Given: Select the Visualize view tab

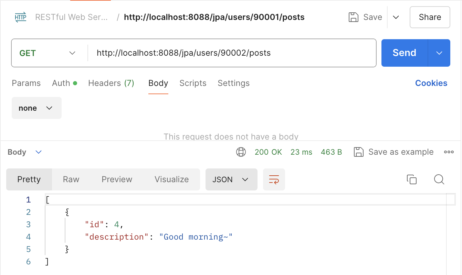Looking at the screenshot, I should 171,179.
